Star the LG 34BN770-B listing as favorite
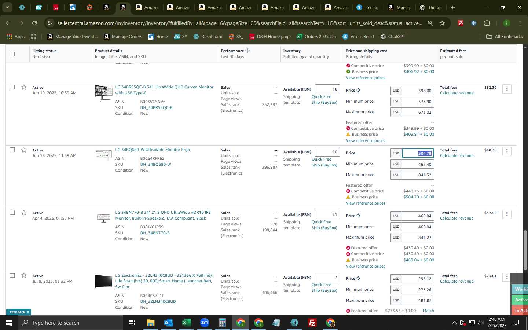The width and height of the screenshot is (528, 330). pos(24,213)
